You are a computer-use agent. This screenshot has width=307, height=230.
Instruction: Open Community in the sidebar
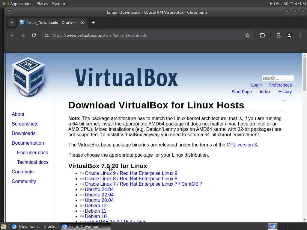pyautogui.click(x=24, y=181)
